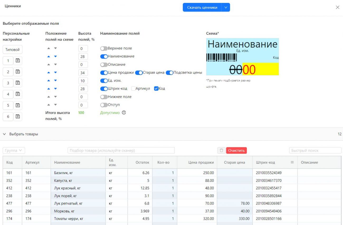Check the Артикул checkbox

point(133,89)
